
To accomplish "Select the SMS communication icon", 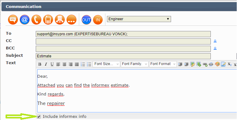I will tap(13, 20).
